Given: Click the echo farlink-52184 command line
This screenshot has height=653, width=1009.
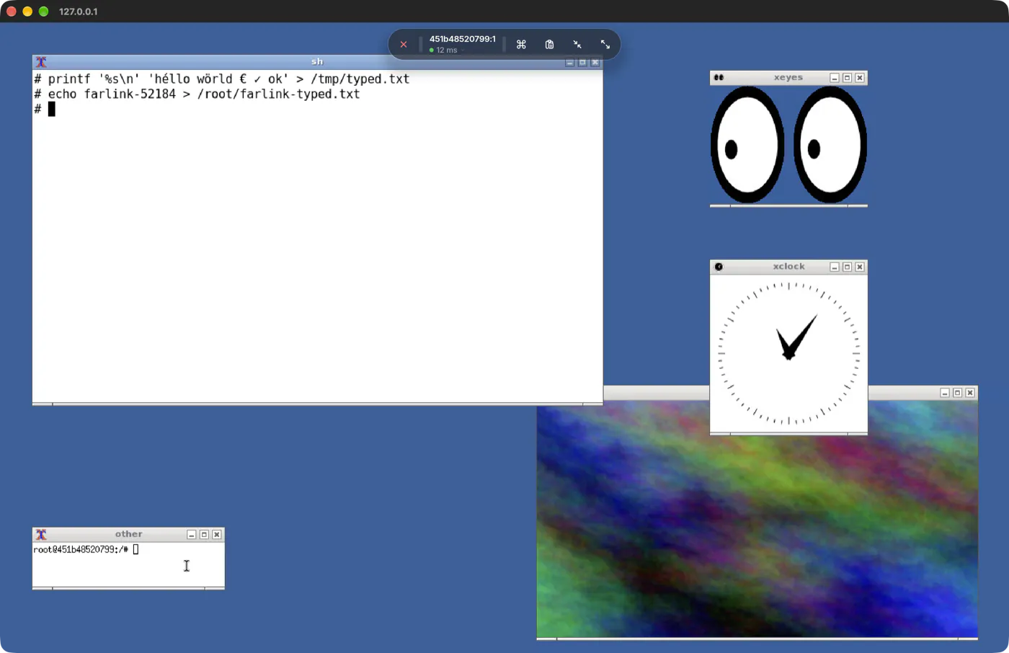Looking at the screenshot, I should (197, 94).
